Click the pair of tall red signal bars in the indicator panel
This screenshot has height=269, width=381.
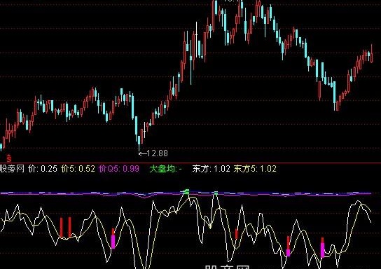(66, 227)
